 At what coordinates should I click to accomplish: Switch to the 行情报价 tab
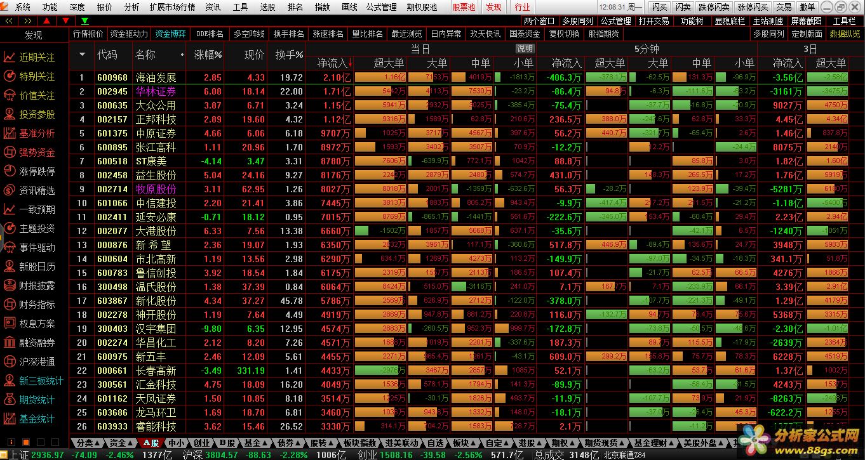(x=88, y=34)
